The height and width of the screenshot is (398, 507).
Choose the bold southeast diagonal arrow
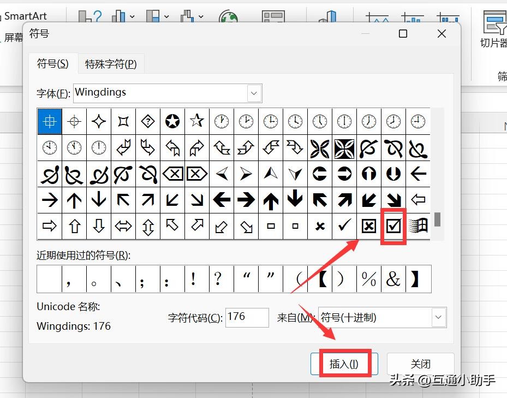click(393, 200)
